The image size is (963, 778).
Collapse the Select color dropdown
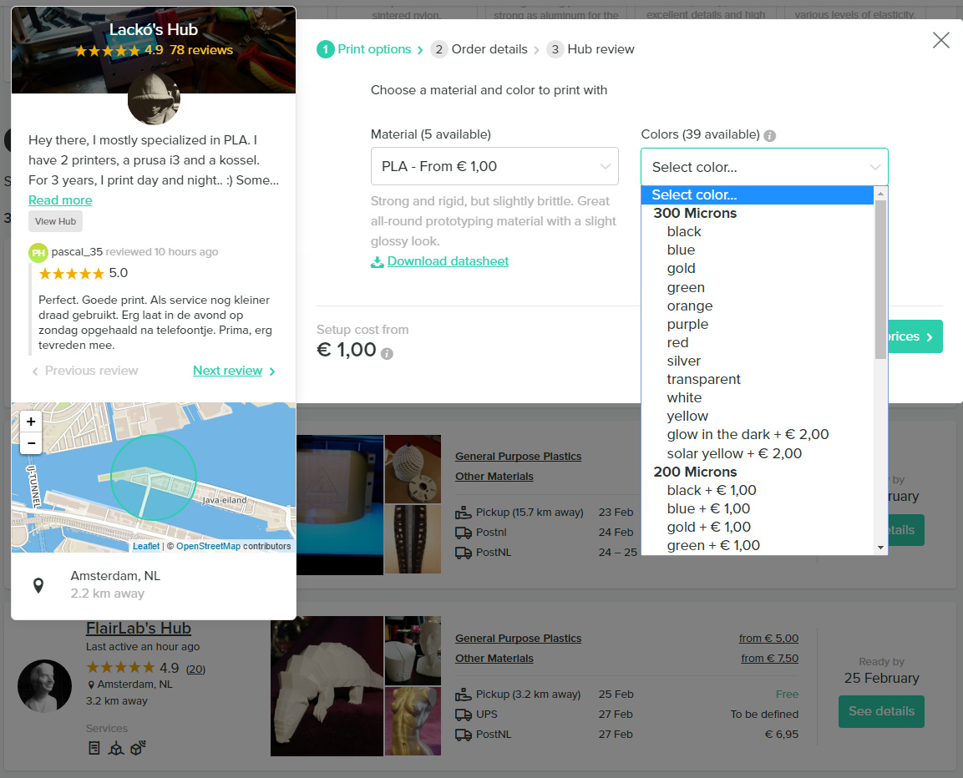coord(764,167)
